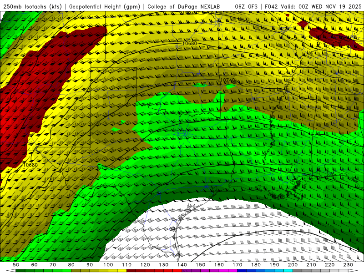This screenshot has width=364, height=273.
Task: Click the 170 value on the color scale
Action: point(238,265)
